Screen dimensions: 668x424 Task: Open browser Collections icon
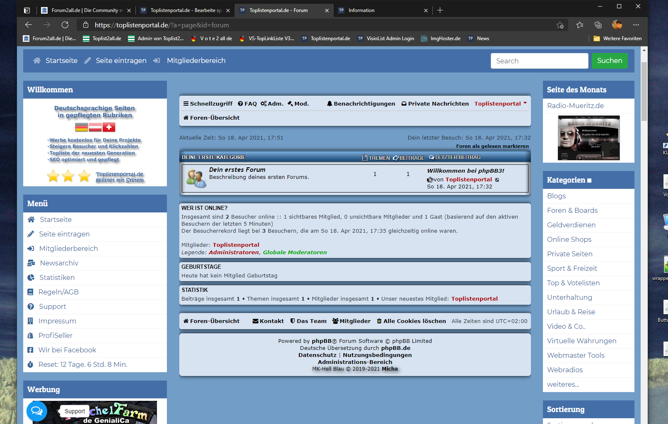(x=598, y=25)
